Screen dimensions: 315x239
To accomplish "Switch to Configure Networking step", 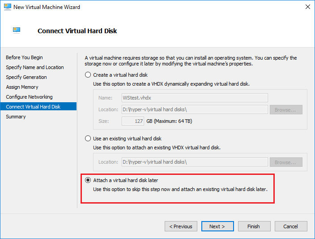I will click(x=29, y=97).
